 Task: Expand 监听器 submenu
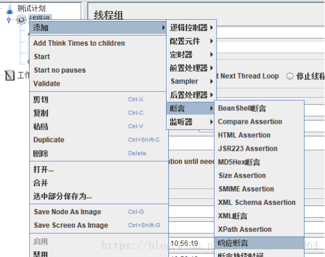(191, 122)
